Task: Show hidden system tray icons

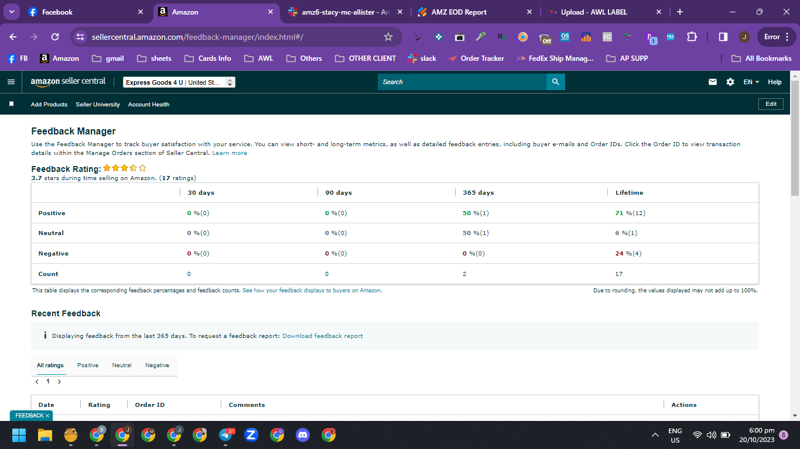Action: point(655,435)
